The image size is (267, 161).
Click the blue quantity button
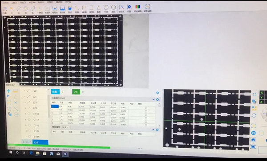pyautogui.click(x=55, y=92)
